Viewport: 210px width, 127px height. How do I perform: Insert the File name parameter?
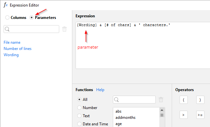(x=12, y=42)
